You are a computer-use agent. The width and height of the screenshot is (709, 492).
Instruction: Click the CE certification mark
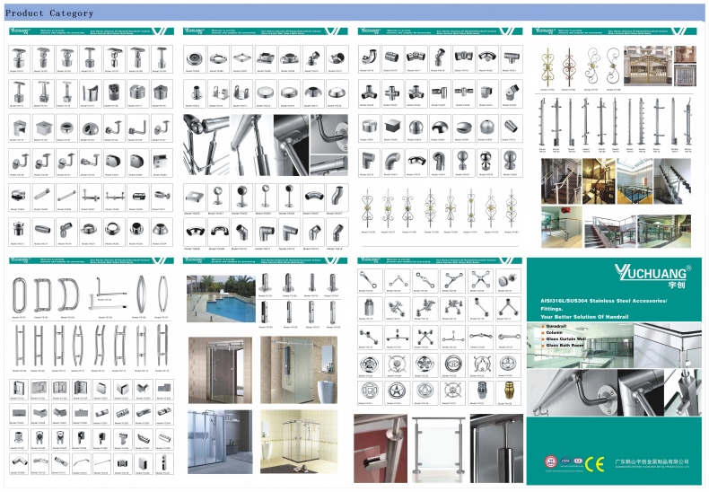tap(594, 463)
